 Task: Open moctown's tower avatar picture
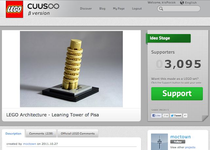click(x=159, y=142)
